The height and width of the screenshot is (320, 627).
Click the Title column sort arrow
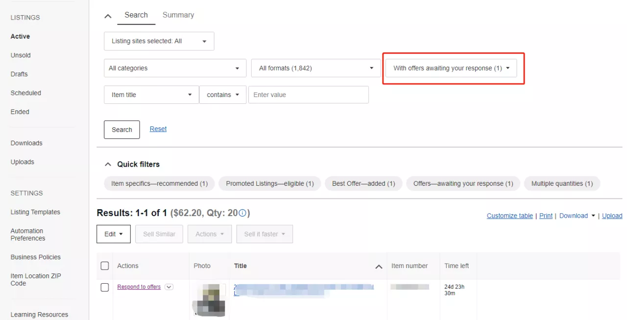378,267
